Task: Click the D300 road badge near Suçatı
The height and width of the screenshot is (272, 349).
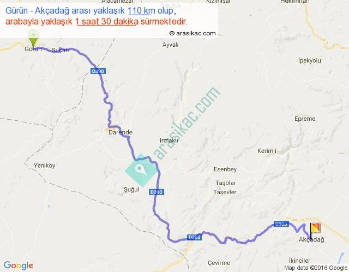Action: tap(98, 71)
